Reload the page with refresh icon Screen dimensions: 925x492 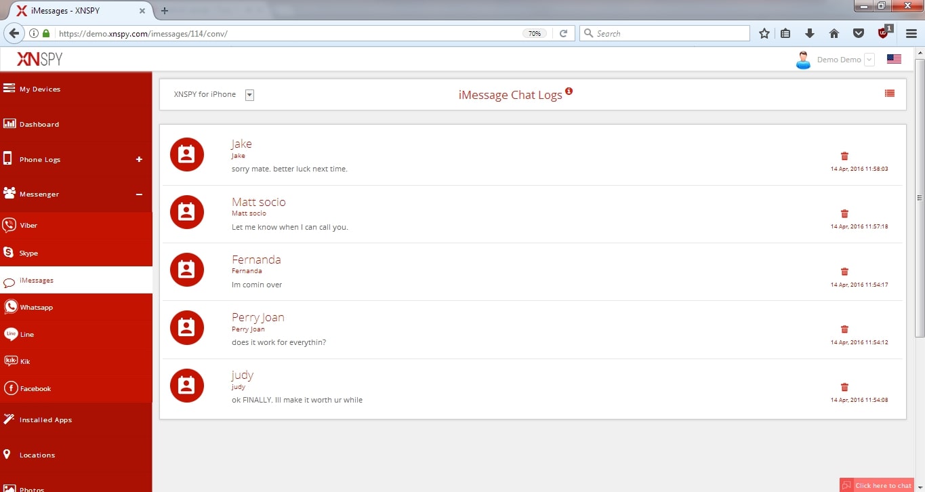click(x=563, y=33)
